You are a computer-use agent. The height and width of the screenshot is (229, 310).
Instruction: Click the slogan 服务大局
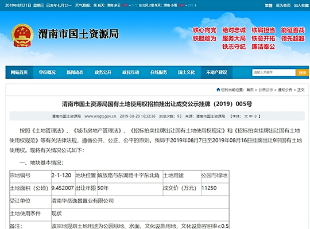234,38
